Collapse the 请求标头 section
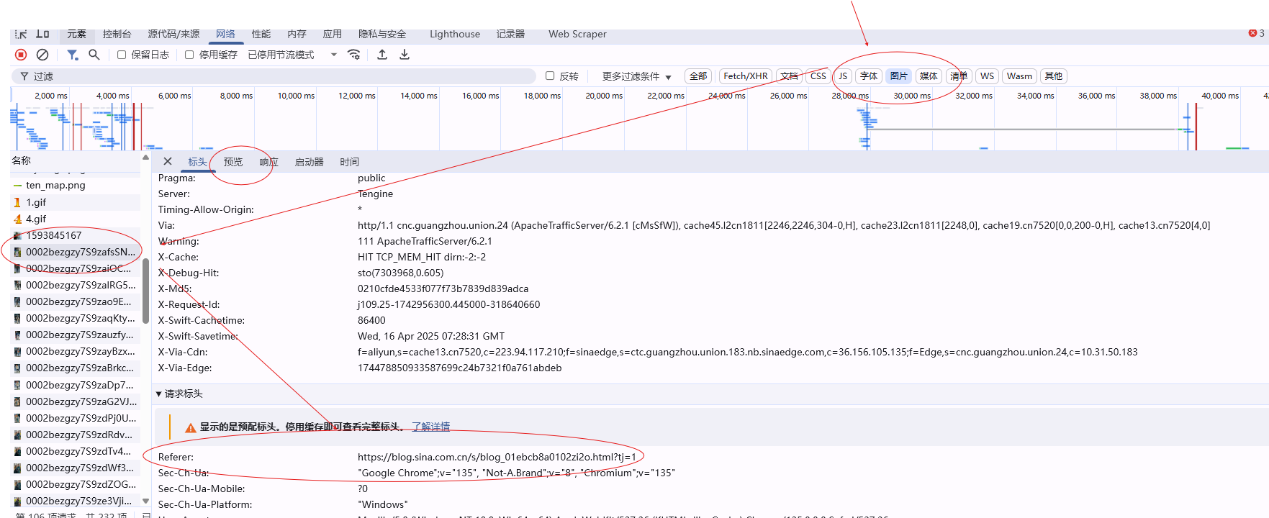Image resolution: width=1269 pixels, height=518 pixels. (159, 394)
